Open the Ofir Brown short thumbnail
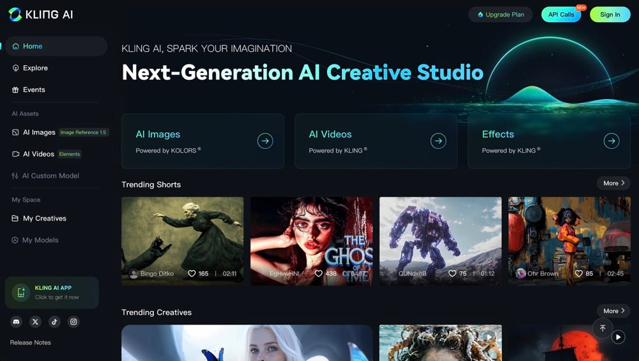Viewport: 639px width, 361px height. (569, 242)
